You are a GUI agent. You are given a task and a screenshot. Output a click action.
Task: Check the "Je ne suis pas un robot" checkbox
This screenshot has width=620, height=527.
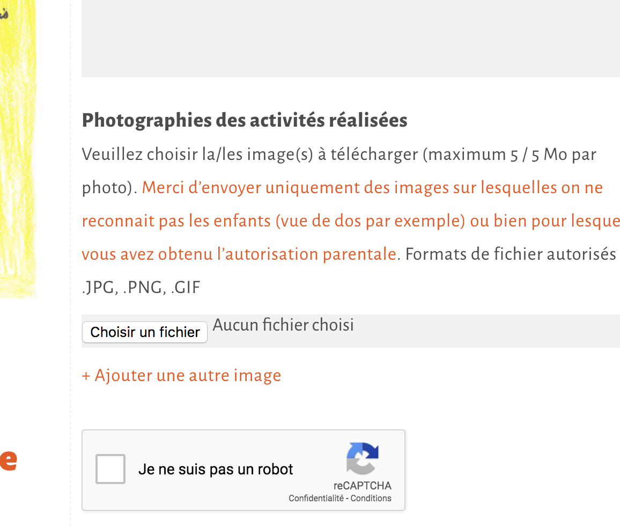pyautogui.click(x=110, y=469)
